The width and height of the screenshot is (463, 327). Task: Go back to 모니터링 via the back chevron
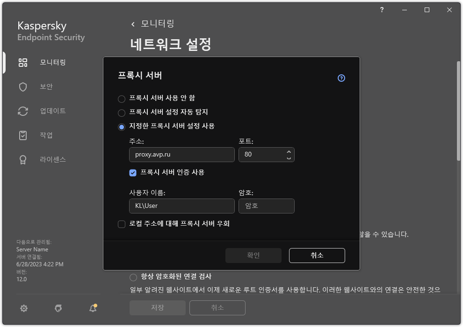coord(132,23)
